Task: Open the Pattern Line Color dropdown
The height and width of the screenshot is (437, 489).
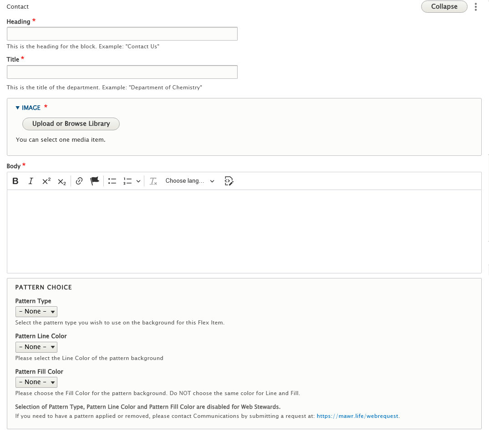Action: click(x=36, y=347)
